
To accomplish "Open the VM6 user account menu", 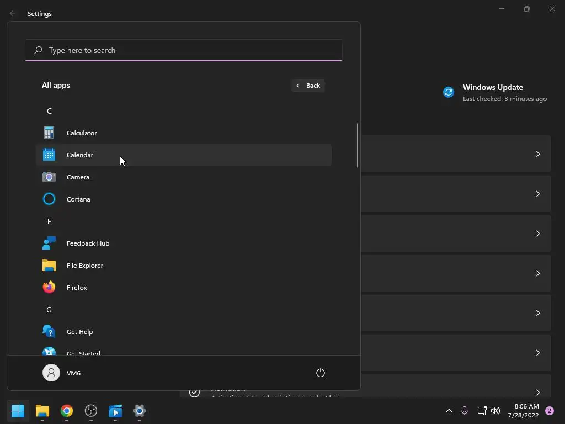I will [x=62, y=373].
